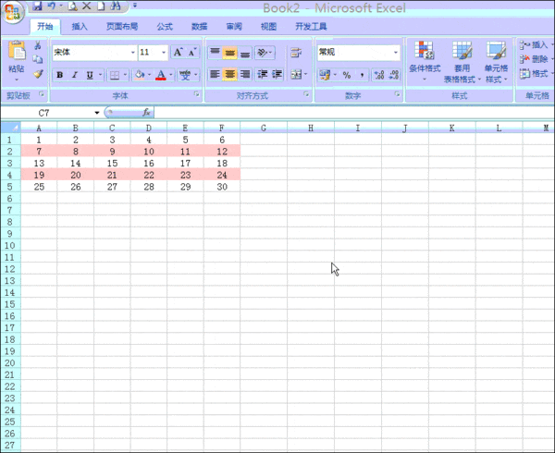Click the Increase Font Size icon
This screenshot has width=555, height=453.
pyautogui.click(x=179, y=53)
